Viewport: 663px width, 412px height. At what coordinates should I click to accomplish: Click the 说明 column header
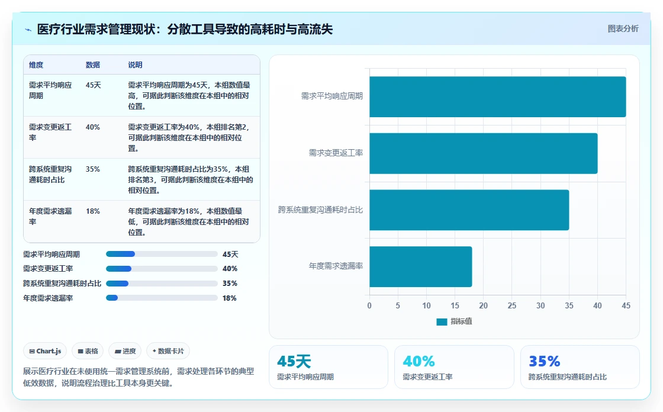(136, 65)
